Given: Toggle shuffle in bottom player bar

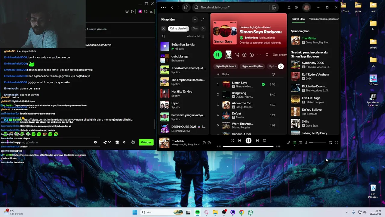Looking at the screenshot, I should pyautogui.click(x=232, y=140).
